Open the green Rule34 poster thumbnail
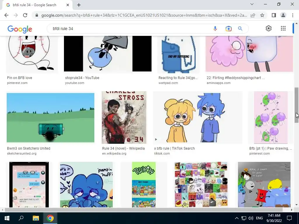This screenshot has width=299, height=224. tap(144, 185)
